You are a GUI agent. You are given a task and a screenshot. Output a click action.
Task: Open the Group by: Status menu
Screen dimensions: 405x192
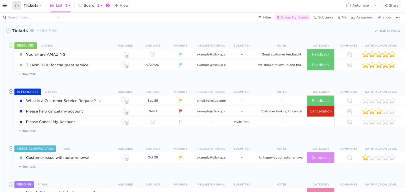point(292,17)
